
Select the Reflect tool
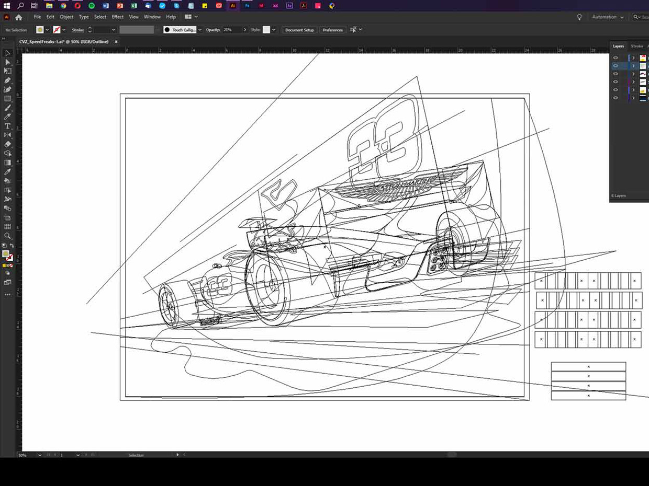7,135
